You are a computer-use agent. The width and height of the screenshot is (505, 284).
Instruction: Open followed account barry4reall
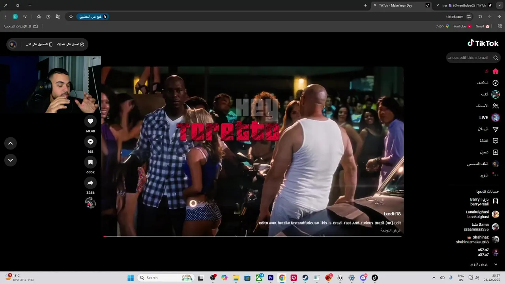pyautogui.click(x=484, y=202)
